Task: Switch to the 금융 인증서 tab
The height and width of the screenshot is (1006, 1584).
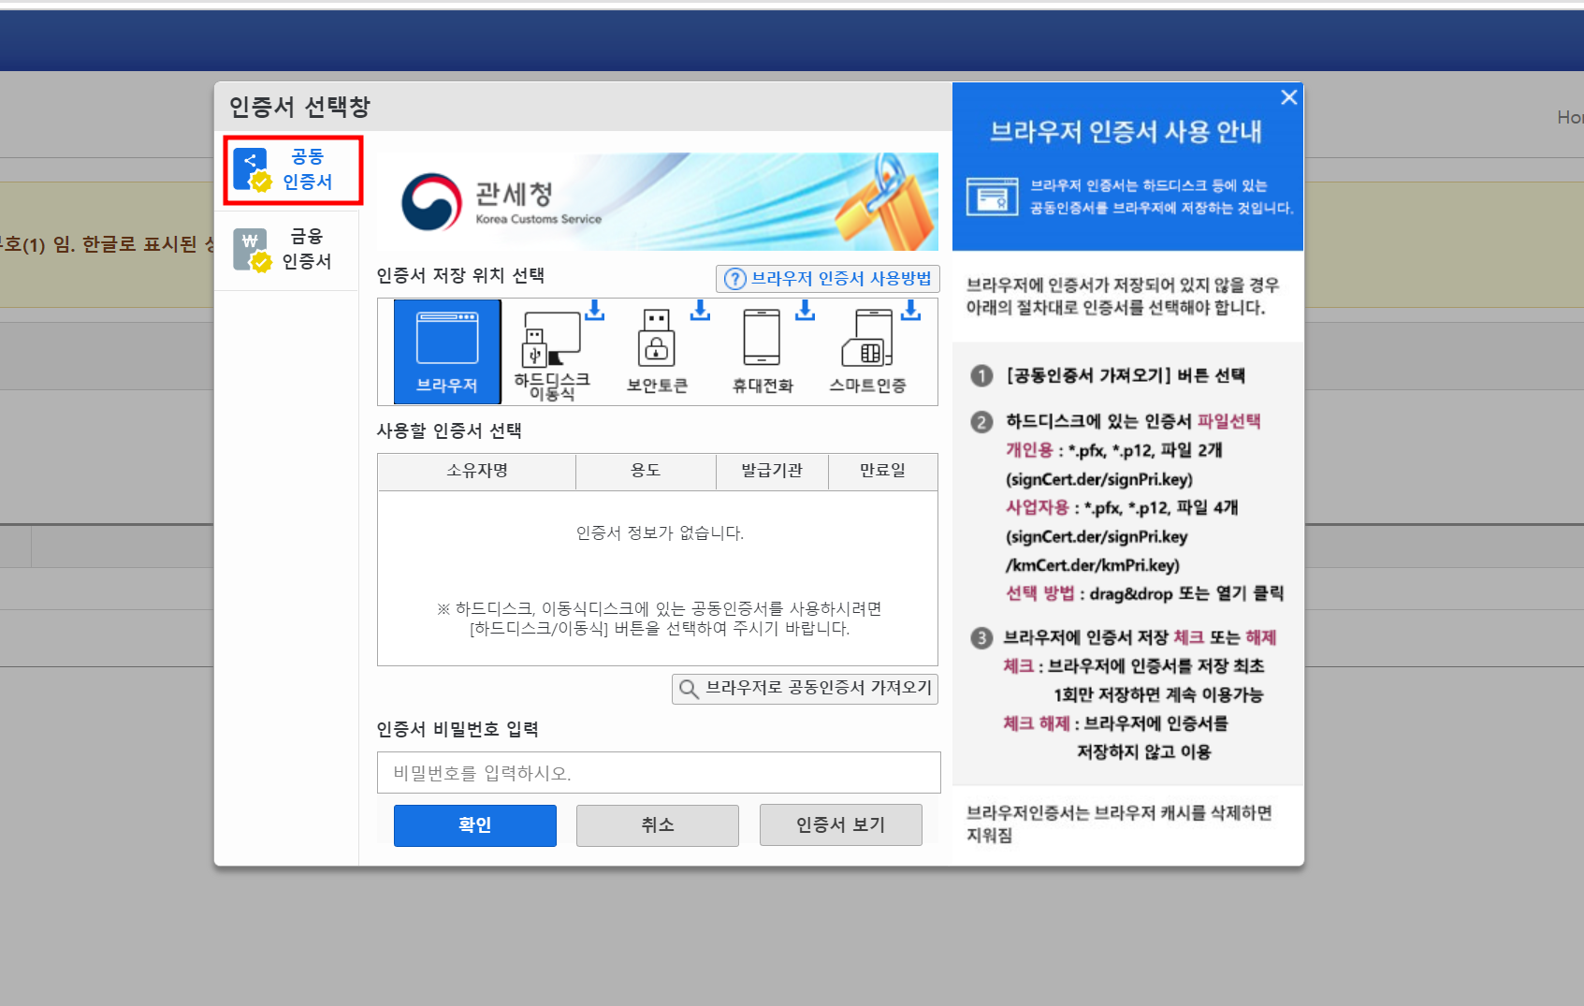Action: [286, 250]
